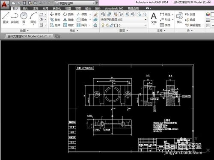Select the Circle (圆) tool

(24, 18)
